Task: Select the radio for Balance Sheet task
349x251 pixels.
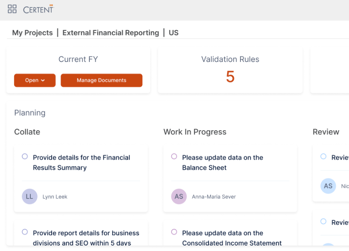Action: [x=174, y=156]
